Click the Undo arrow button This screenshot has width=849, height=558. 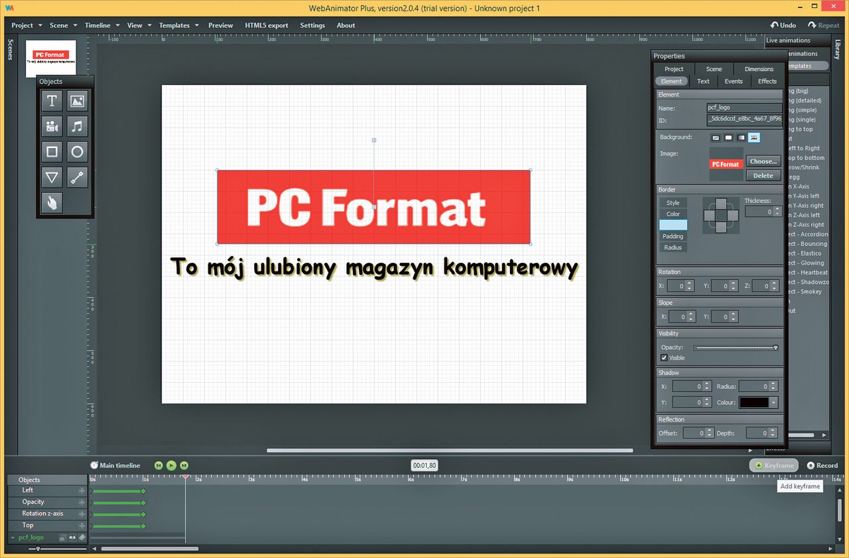[x=783, y=25]
